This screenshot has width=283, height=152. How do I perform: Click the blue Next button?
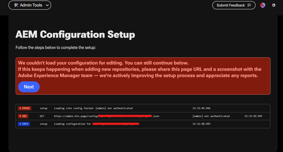[x=29, y=87]
